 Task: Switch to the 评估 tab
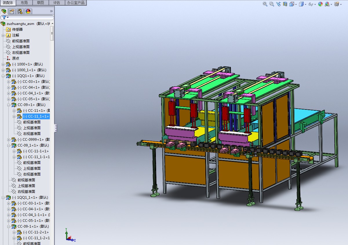coord(57,3)
